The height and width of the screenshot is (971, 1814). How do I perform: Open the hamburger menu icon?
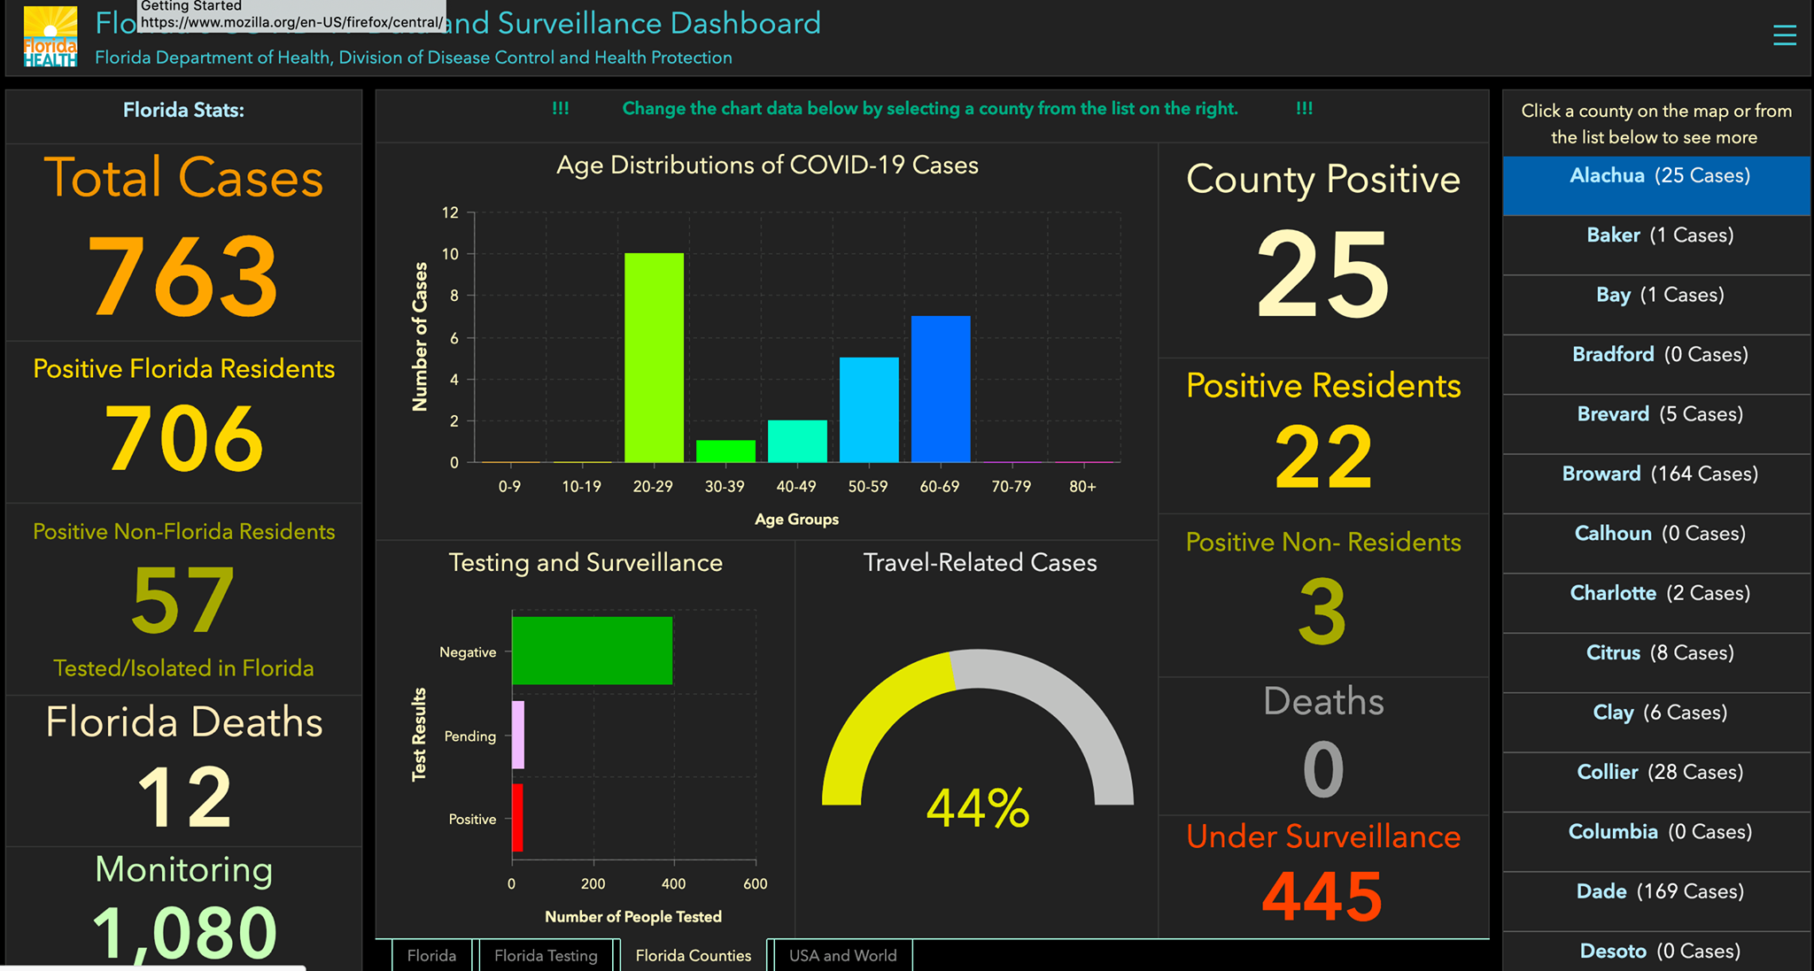[1784, 35]
